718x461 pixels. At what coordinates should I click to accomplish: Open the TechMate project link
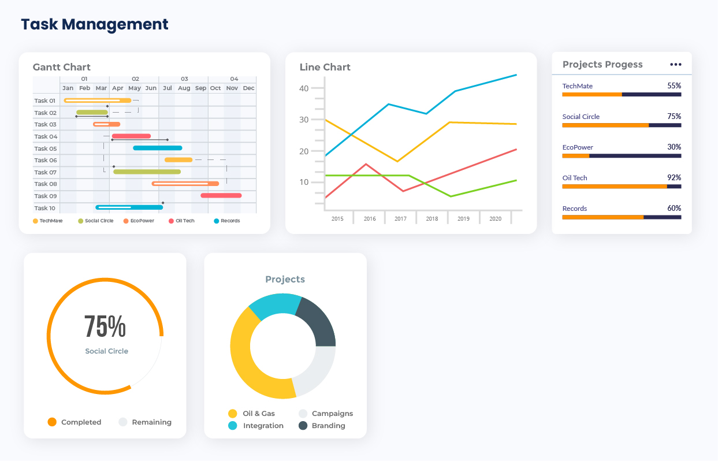577,86
